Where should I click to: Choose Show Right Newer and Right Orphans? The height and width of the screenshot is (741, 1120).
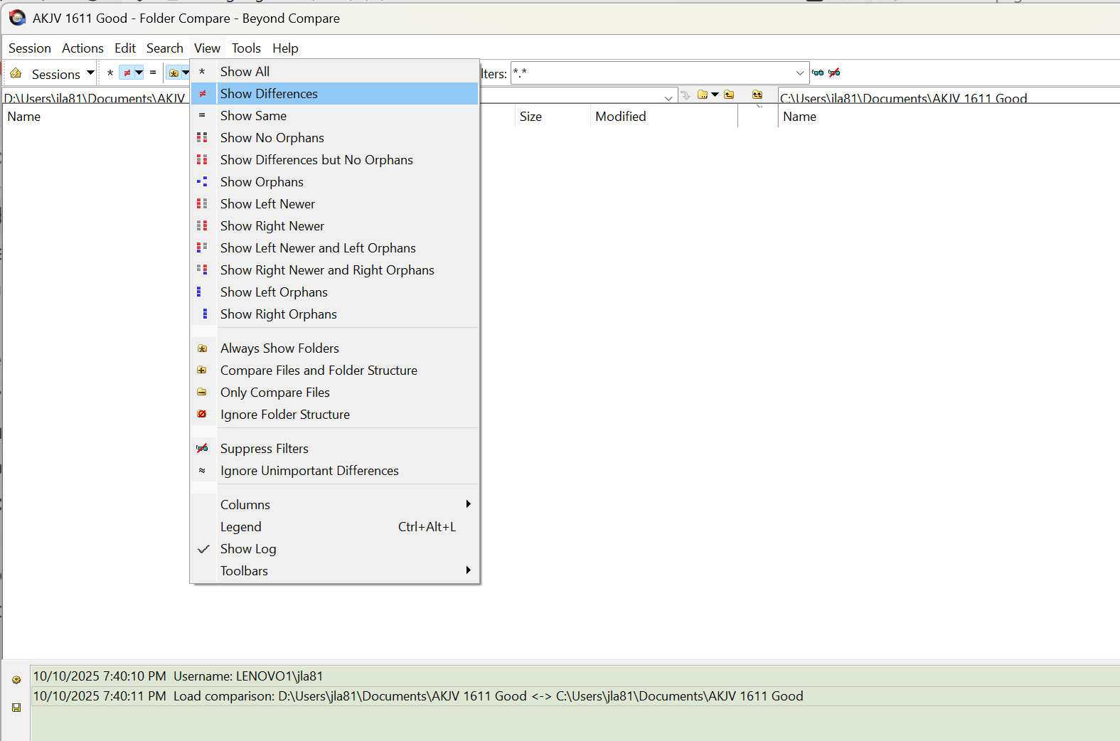(334, 270)
